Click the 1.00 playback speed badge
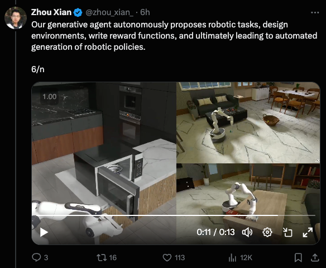The image size is (326, 268). click(x=50, y=96)
